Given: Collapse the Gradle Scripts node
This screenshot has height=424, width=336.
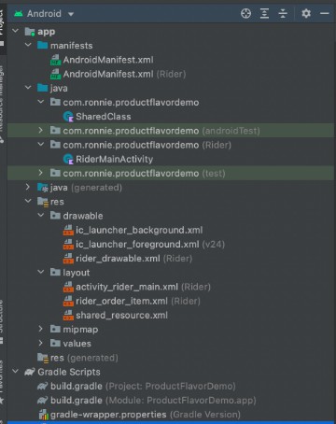Looking at the screenshot, I should (15, 371).
